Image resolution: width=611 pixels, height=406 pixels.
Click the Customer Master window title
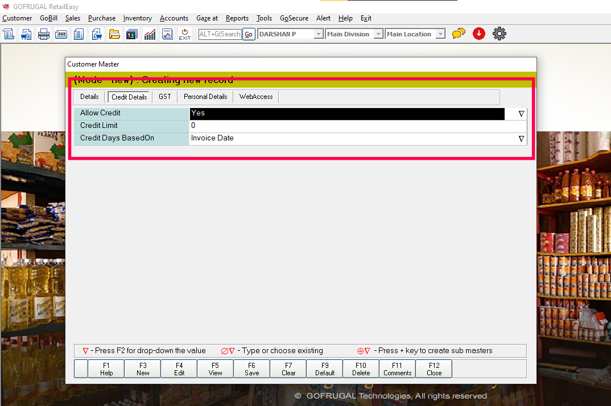coord(93,64)
